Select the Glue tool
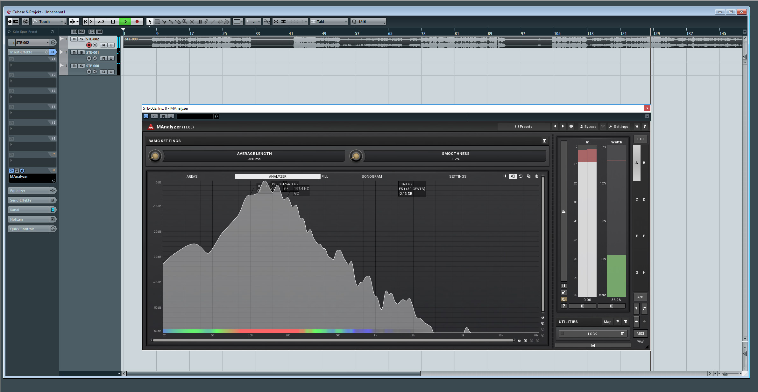The width and height of the screenshot is (758, 392). [171, 22]
